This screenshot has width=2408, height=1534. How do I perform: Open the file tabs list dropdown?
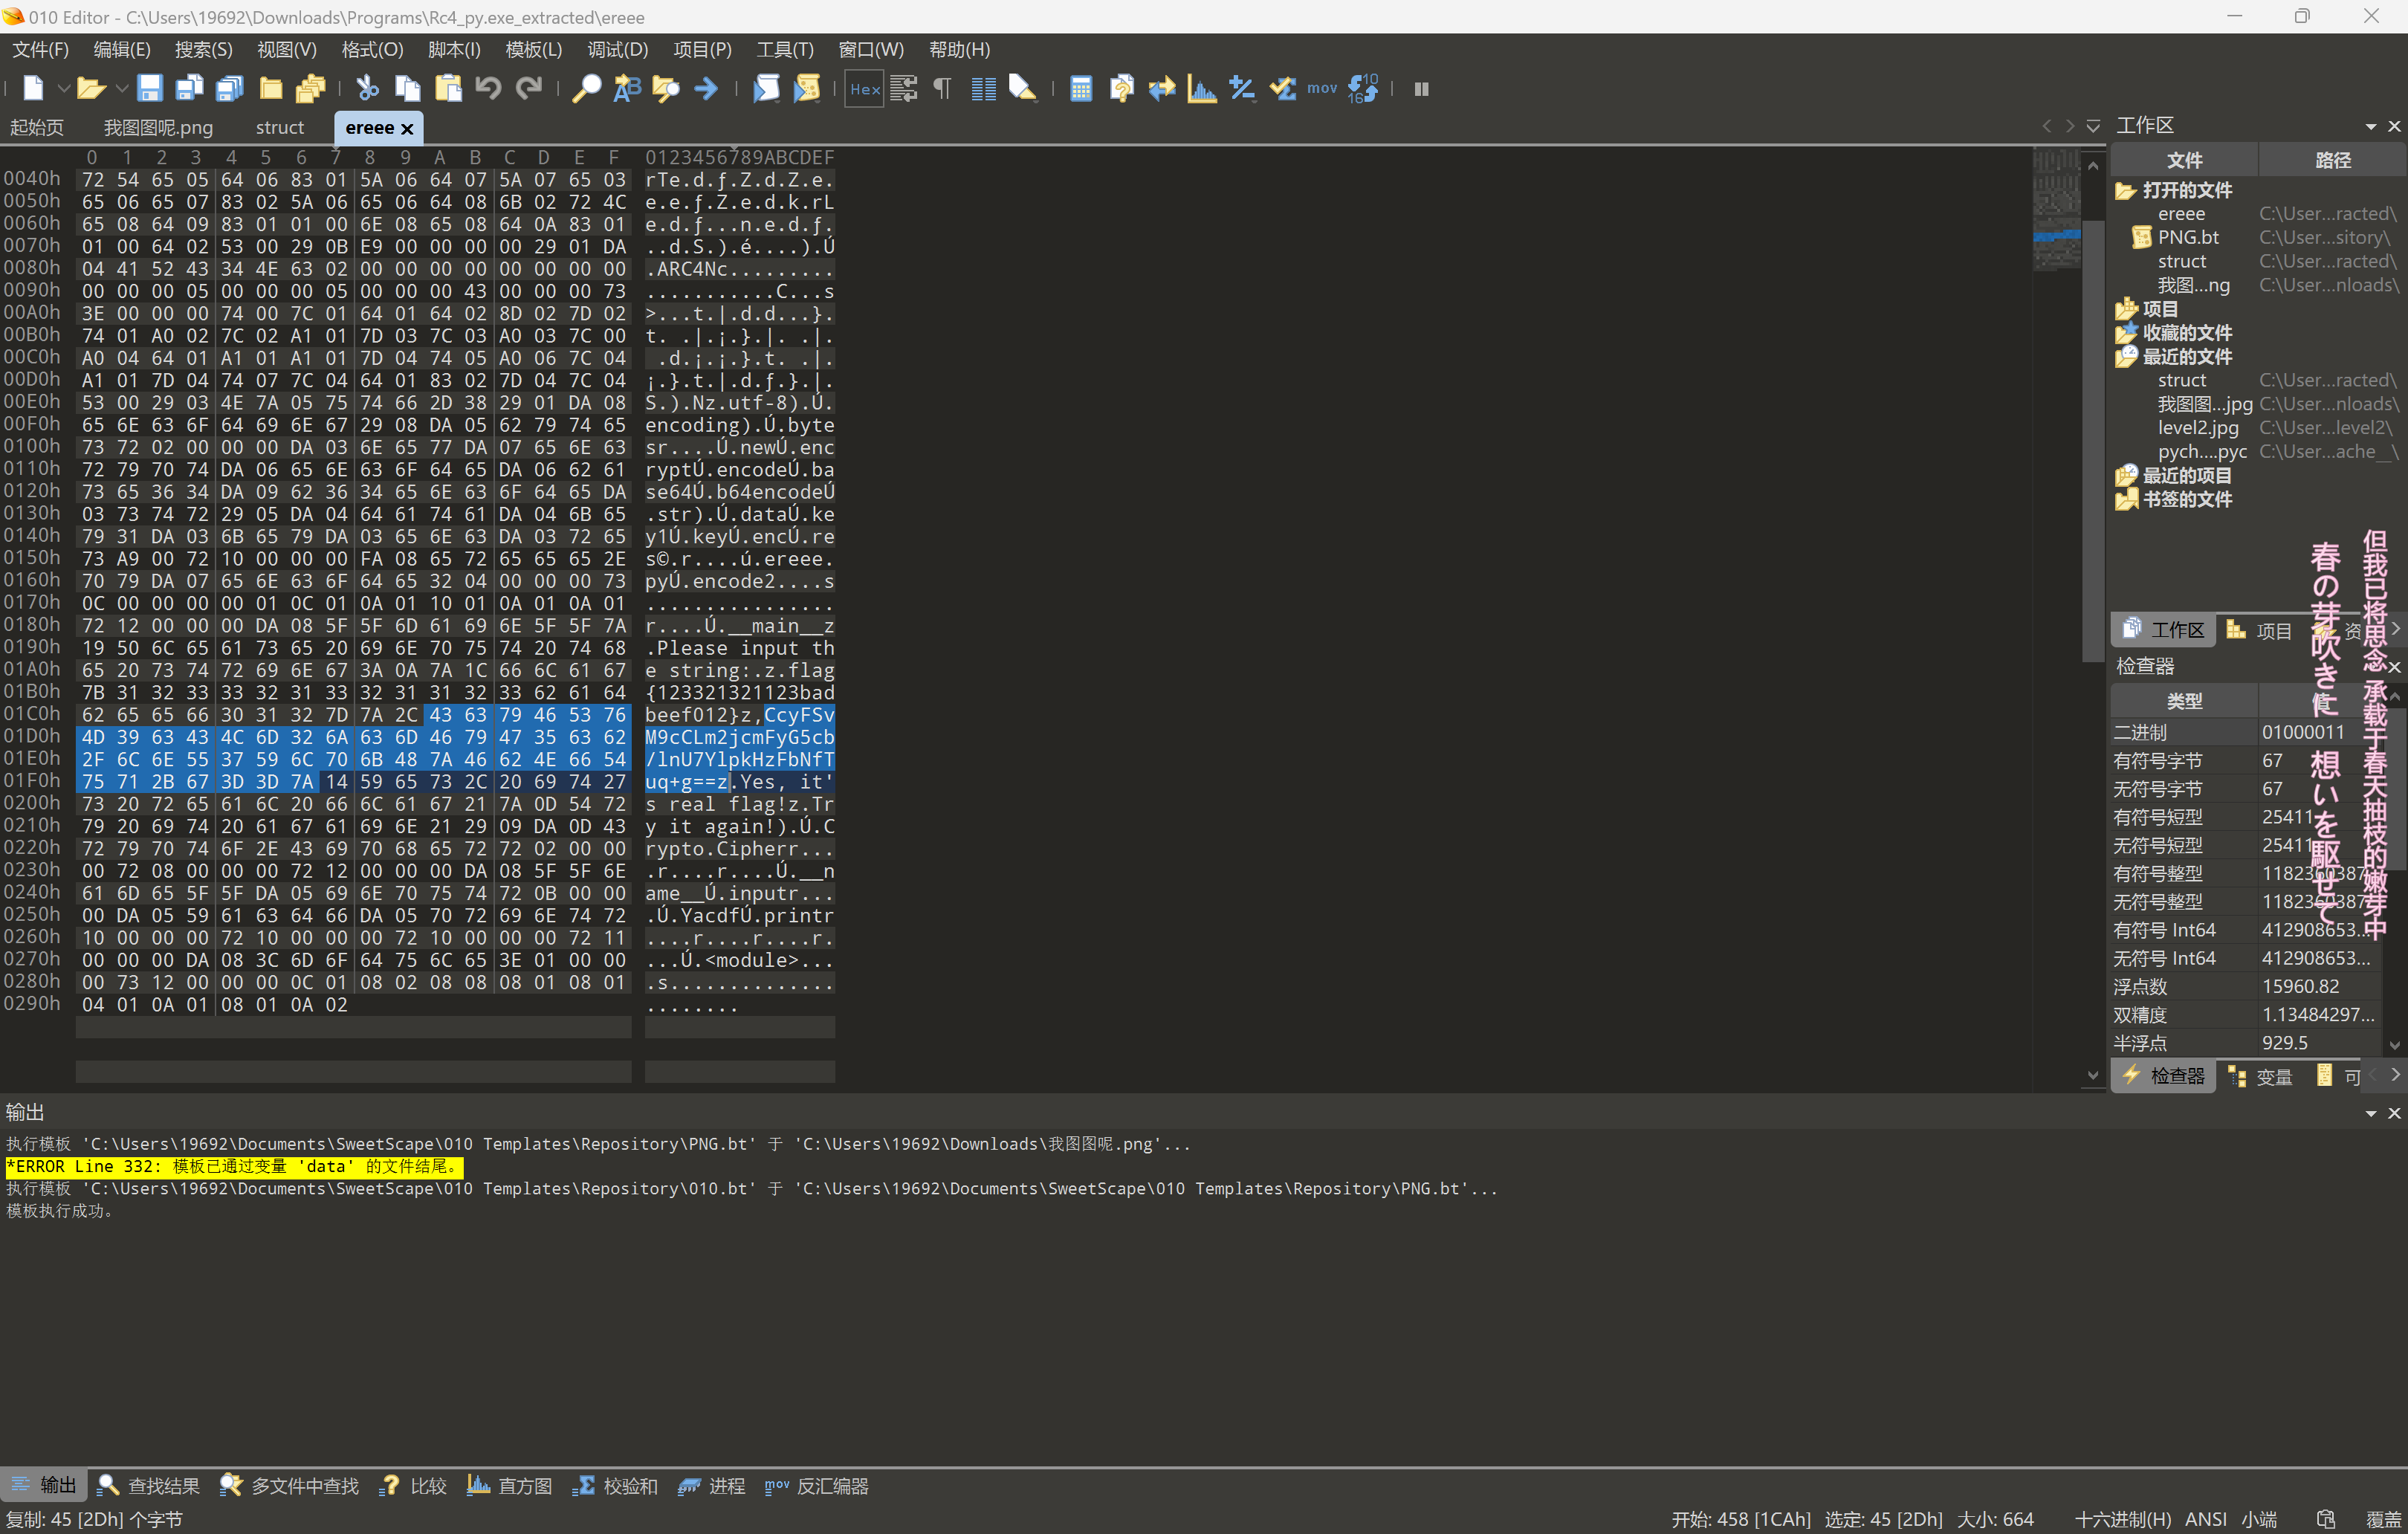[x=2092, y=126]
